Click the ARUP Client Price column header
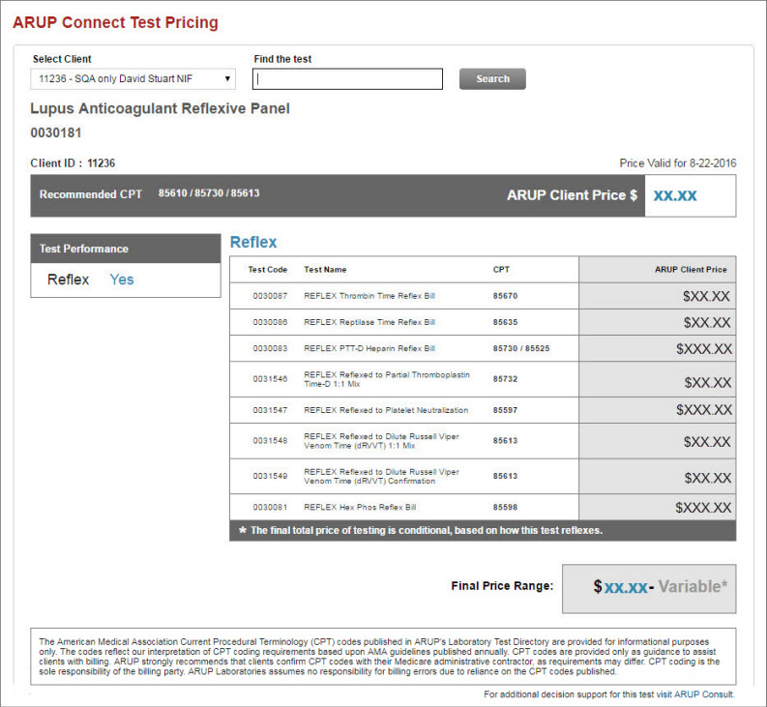The image size is (767, 707). (691, 270)
